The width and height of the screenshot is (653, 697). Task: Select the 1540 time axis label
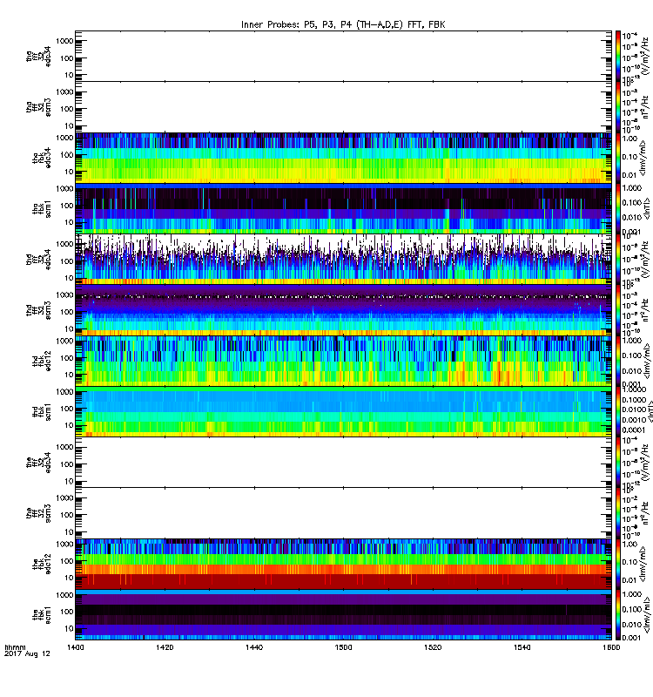tap(522, 647)
